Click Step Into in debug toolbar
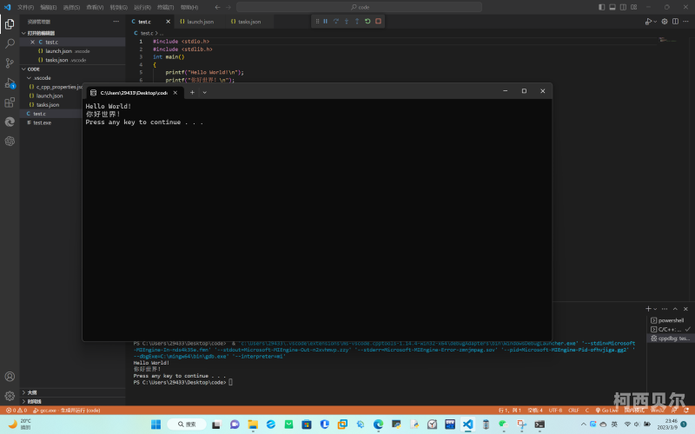The image size is (695, 434). pyautogui.click(x=347, y=21)
